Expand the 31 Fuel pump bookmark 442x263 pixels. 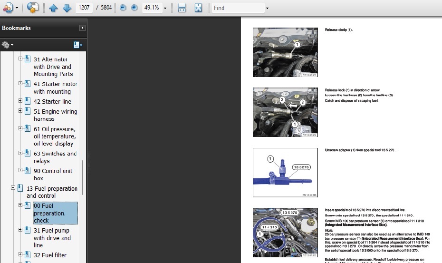pyautogui.click(x=20, y=230)
